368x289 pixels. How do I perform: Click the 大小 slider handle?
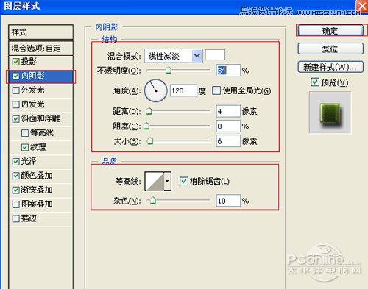click(x=150, y=140)
